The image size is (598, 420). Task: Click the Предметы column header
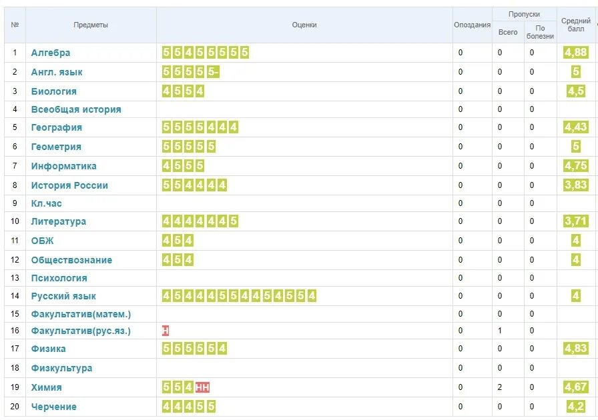[91, 25]
